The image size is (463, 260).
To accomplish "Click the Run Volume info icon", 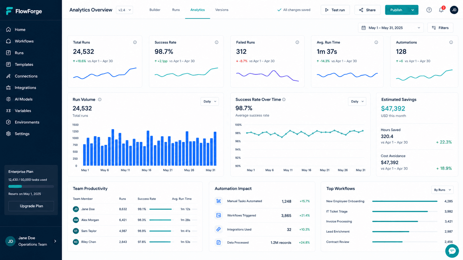I will coord(100,99).
